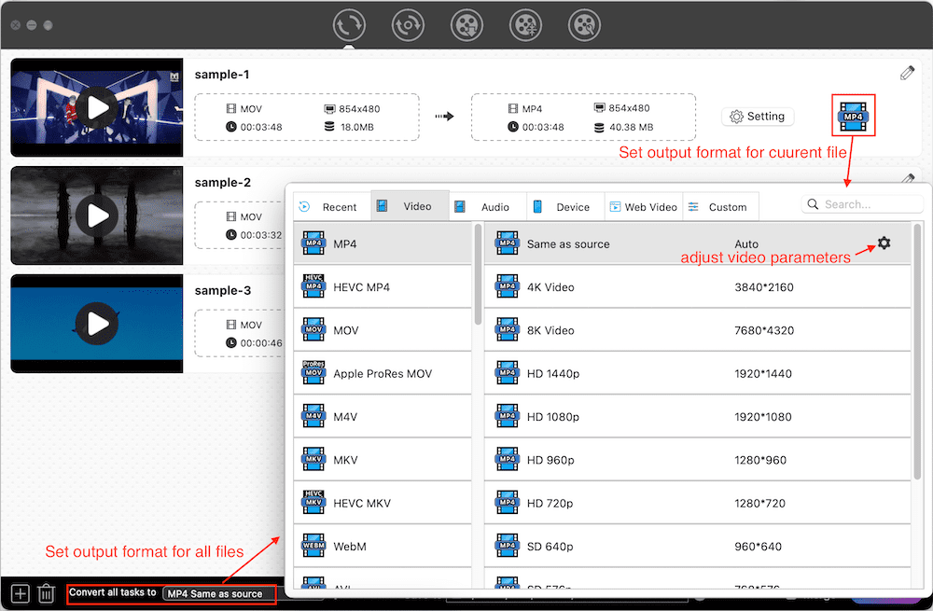
Task: Click the format Search field
Action: click(x=862, y=204)
